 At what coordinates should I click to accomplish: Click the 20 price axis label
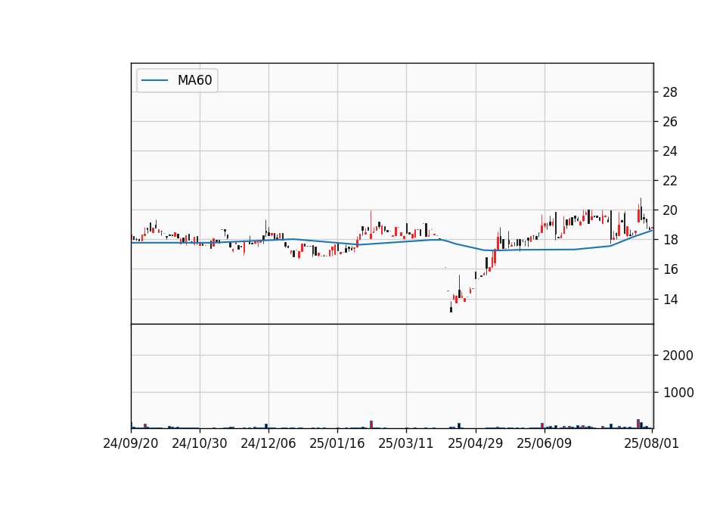pos(670,210)
